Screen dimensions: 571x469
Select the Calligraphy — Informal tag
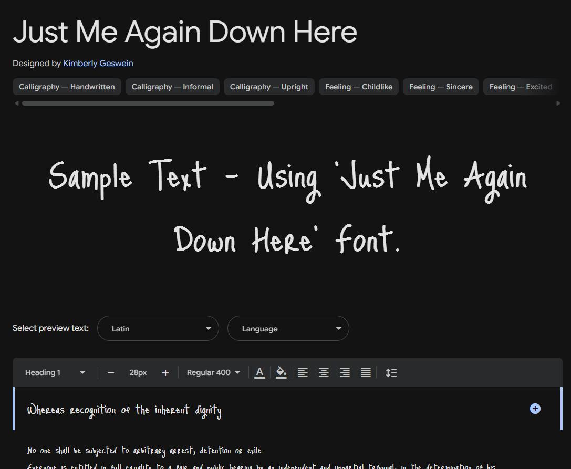coord(172,87)
